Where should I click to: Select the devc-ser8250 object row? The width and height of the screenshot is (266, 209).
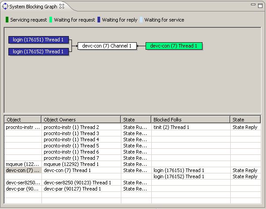(x=22, y=183)
